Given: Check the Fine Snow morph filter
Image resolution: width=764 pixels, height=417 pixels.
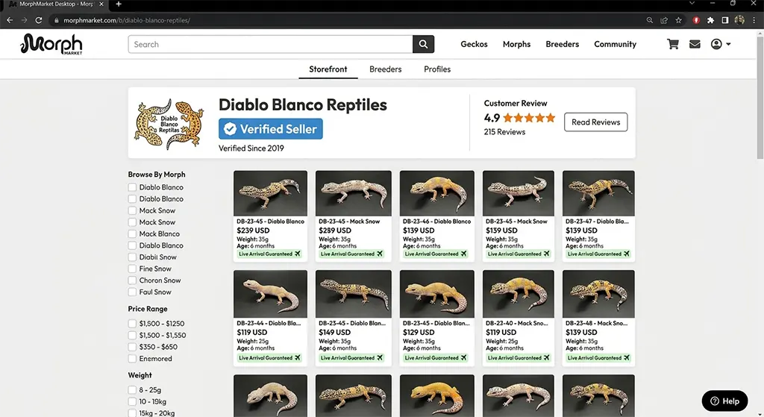Looking at the screenshot, I should (132, 269).
